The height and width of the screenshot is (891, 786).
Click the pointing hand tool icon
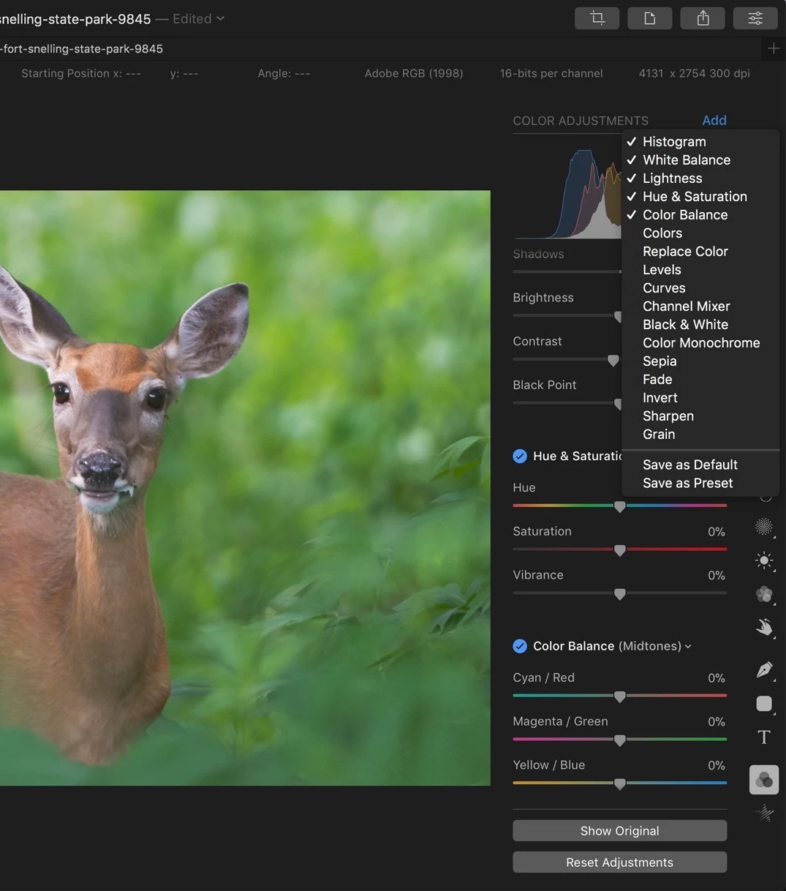click(764, 628)
